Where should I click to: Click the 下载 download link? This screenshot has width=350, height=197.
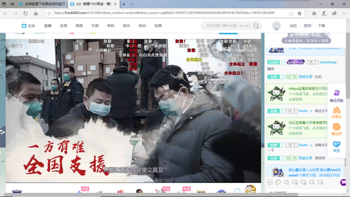click(321, 26)
